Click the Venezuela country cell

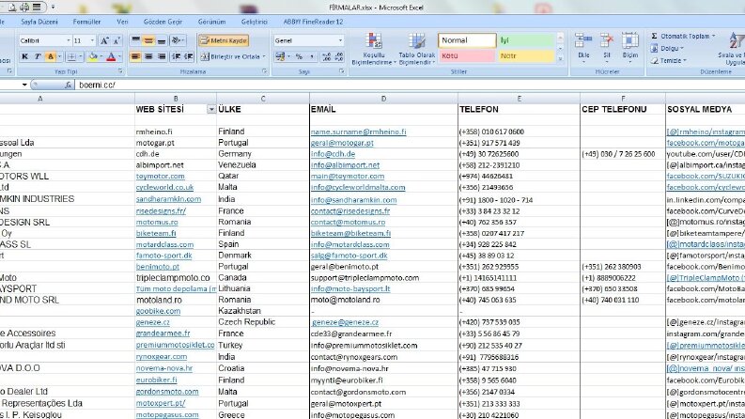pos(237,164)
